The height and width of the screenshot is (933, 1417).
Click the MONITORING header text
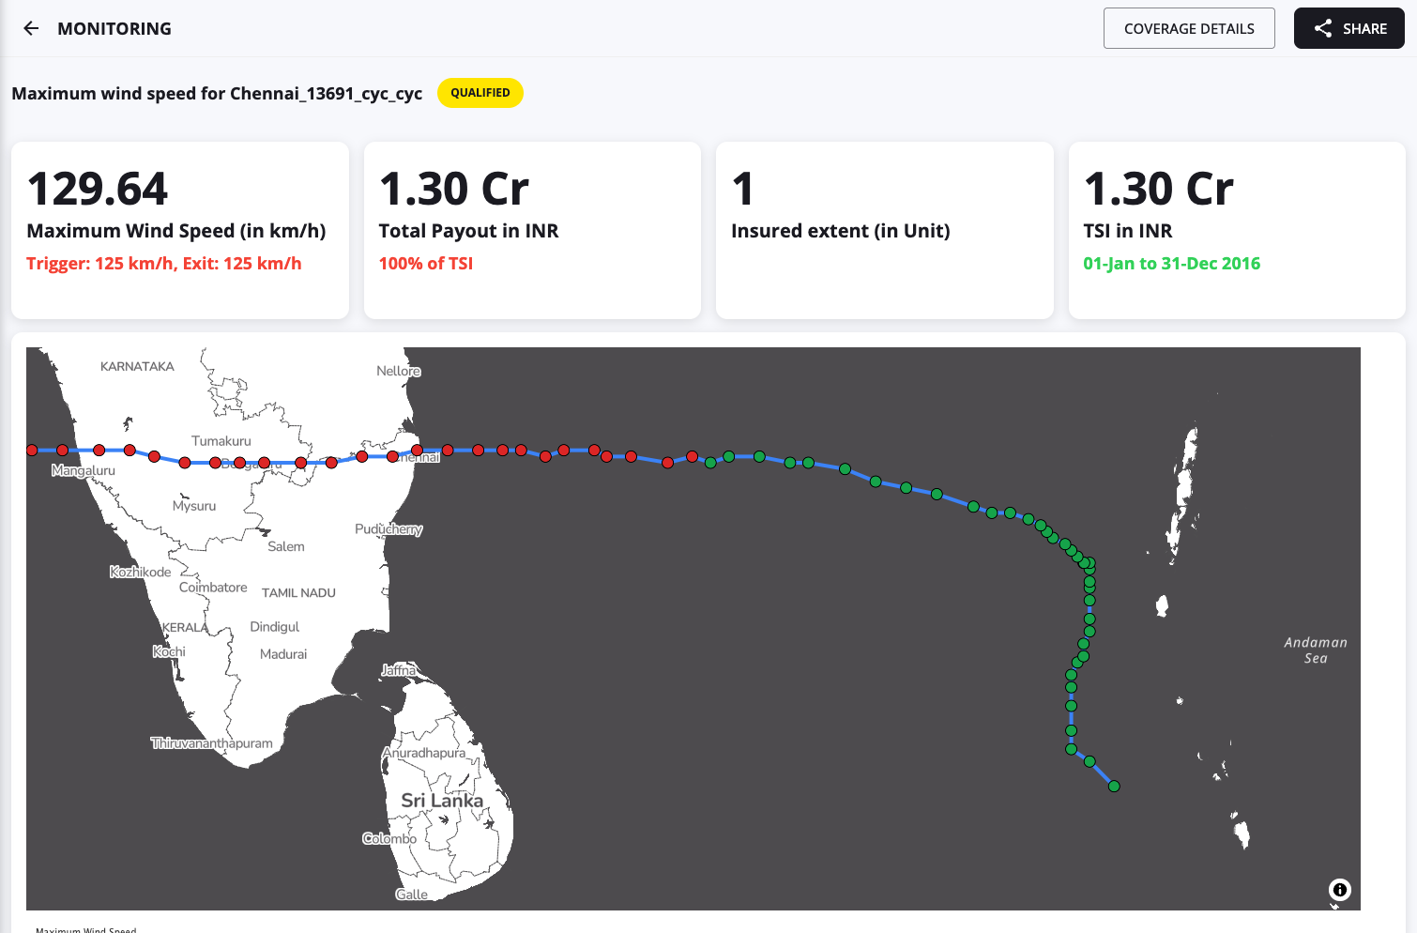(x=114, y=28)
